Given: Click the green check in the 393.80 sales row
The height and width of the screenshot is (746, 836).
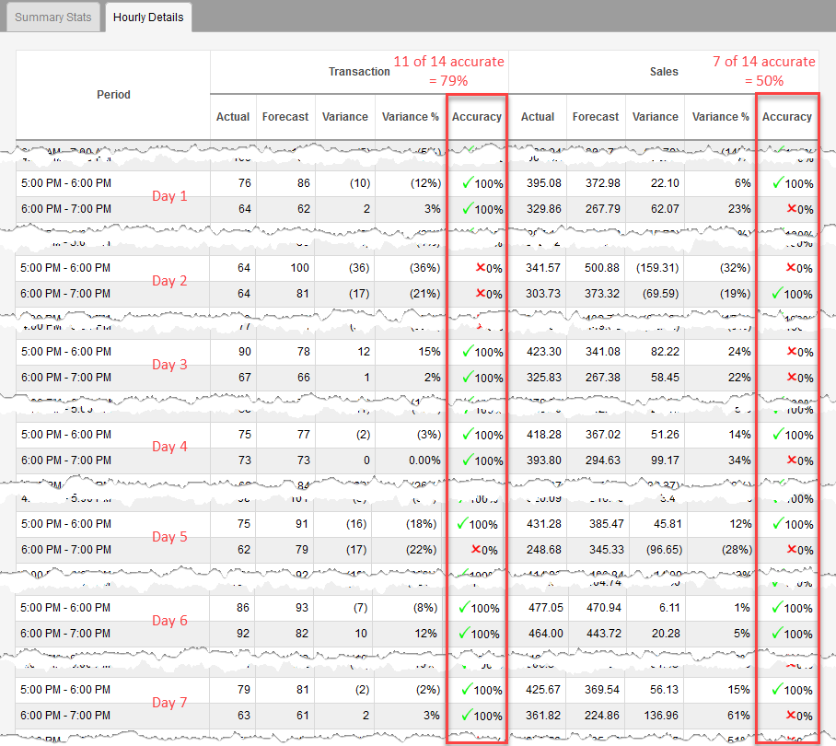Looking at the screenshot, I should [x=468, y=460].
